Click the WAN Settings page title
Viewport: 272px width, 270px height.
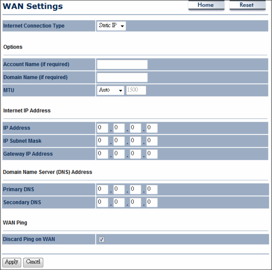33,6
